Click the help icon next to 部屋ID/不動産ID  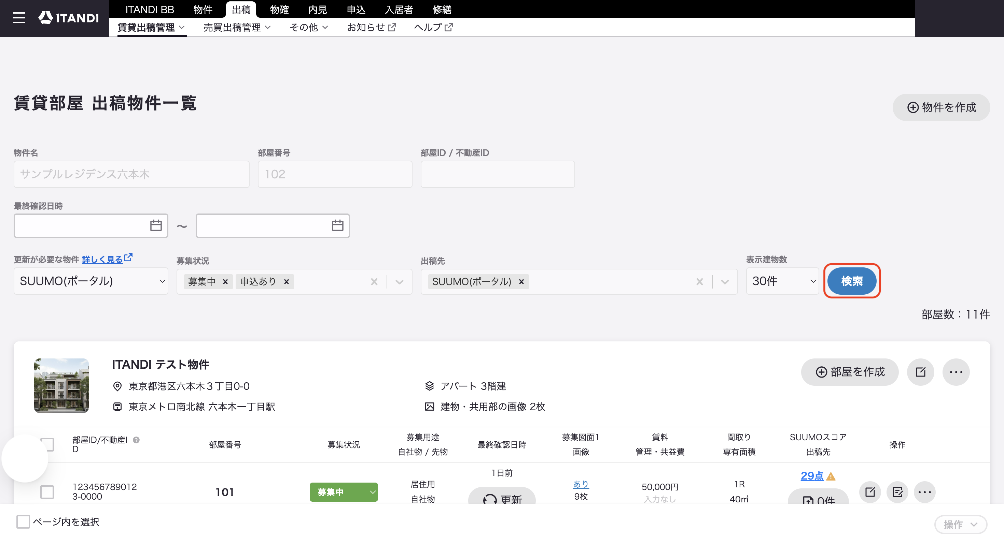tap(136, 440)
